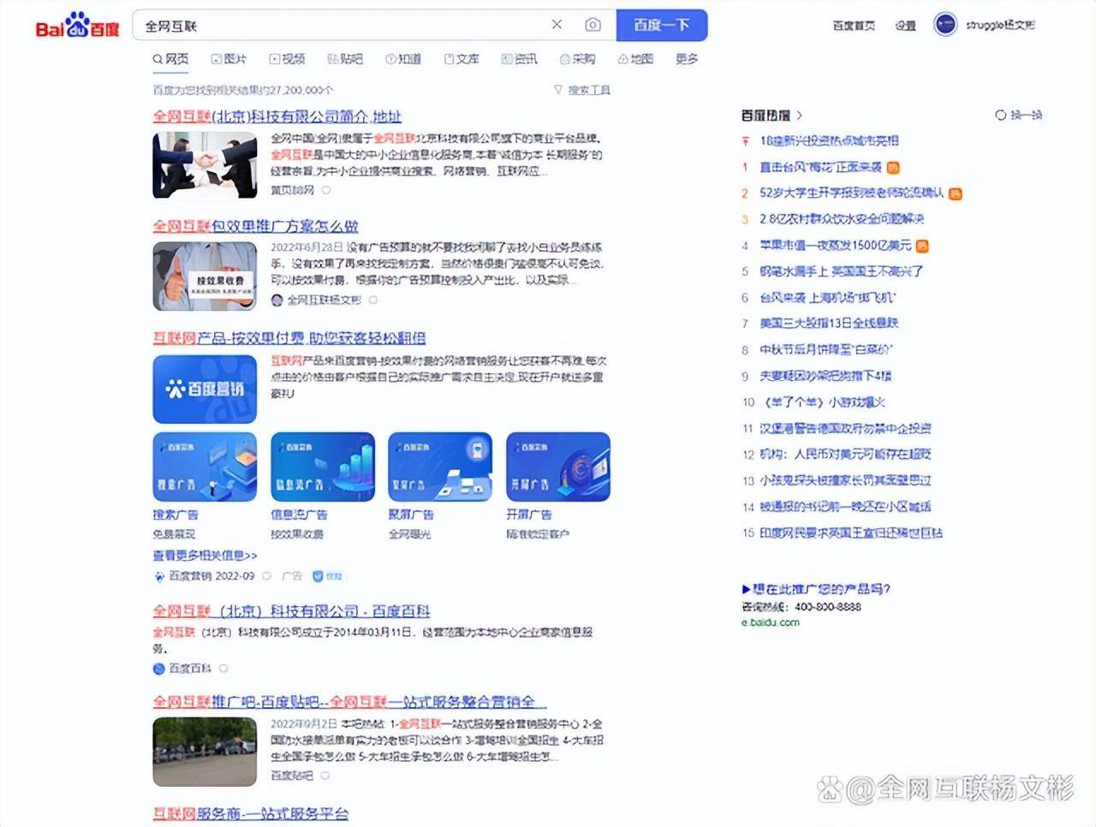
Task: Open 设置 menu
Action: coord(905,26)
